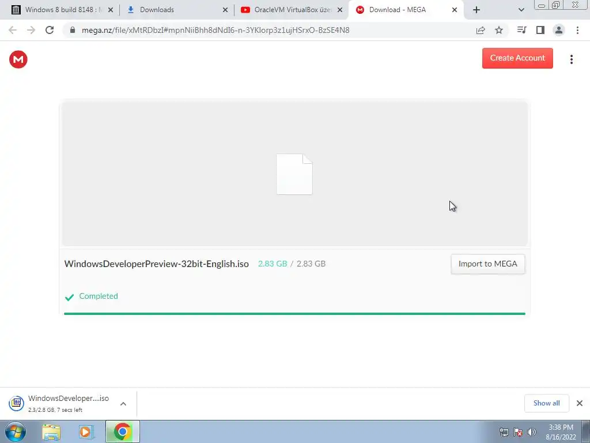Close the Download - MEGA tab
The width and height of the screenshot is (590, 443).
(x=455, y=10)
